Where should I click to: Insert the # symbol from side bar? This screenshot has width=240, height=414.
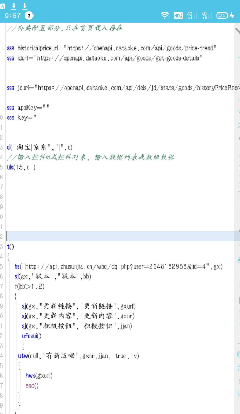[x=238, y=368]
